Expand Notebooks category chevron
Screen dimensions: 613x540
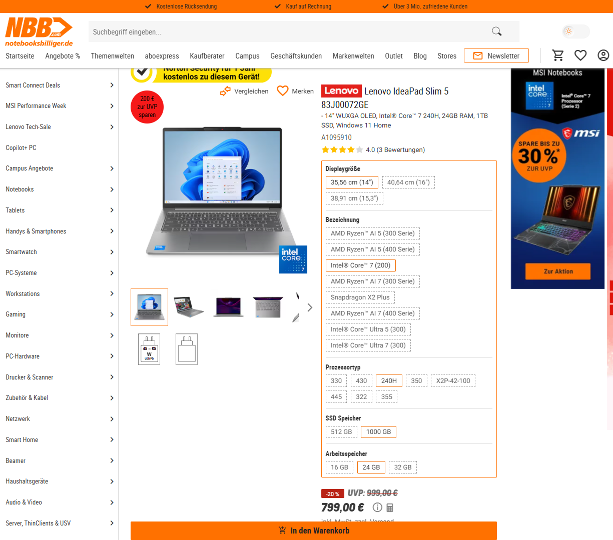112,189
